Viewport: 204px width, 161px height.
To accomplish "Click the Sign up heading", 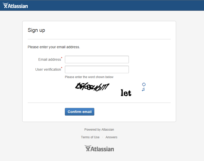I will coord(36,30).
